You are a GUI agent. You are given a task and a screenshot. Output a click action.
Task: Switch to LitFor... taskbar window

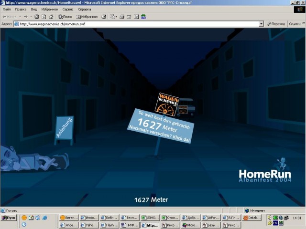(211, 218)
